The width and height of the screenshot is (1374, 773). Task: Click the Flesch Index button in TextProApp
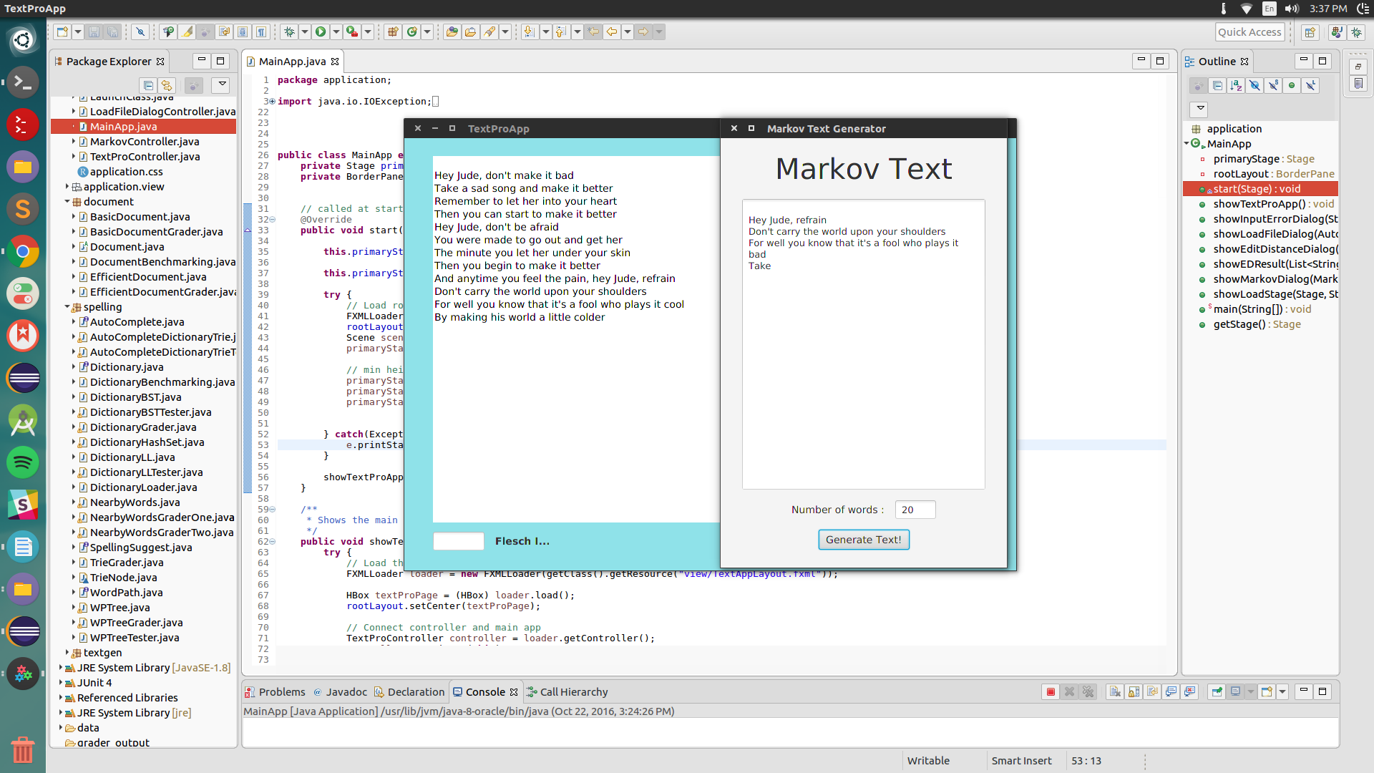[522, 540]
